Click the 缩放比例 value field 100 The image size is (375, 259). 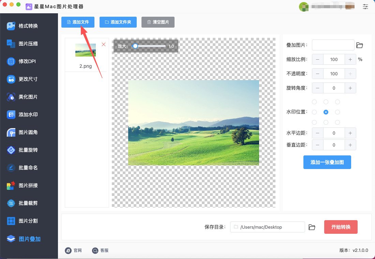pos(334,59)
